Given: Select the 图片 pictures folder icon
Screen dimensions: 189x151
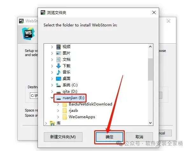Looking at the screenshot, I should tap(59, 53).
